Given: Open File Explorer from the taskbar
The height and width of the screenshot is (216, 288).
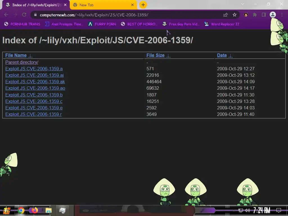Looking at the screenshot, I should pos(48,210).
